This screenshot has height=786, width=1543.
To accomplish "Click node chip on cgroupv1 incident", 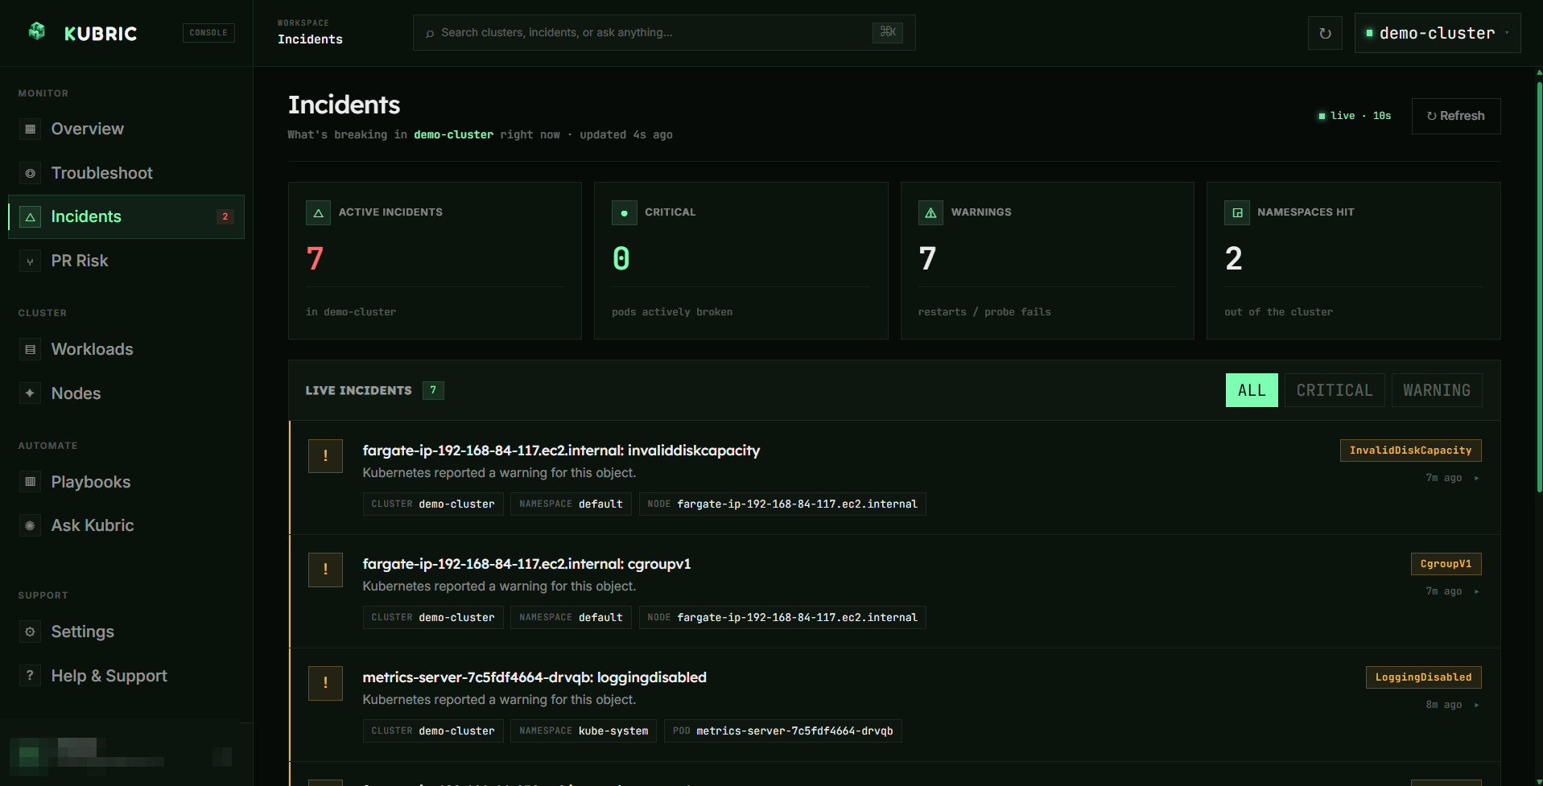I will tap(782, 617).
